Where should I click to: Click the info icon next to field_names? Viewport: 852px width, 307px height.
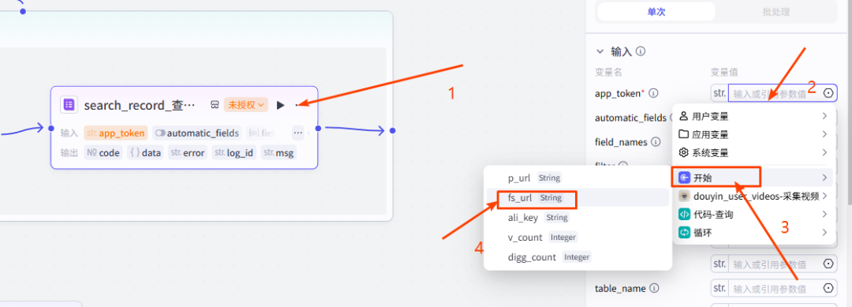656,142
